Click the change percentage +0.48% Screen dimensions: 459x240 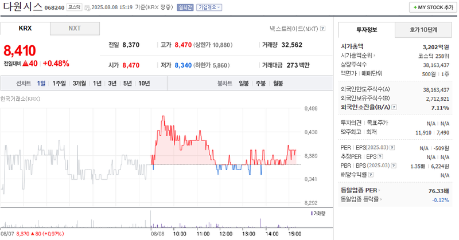pos(56,64)
